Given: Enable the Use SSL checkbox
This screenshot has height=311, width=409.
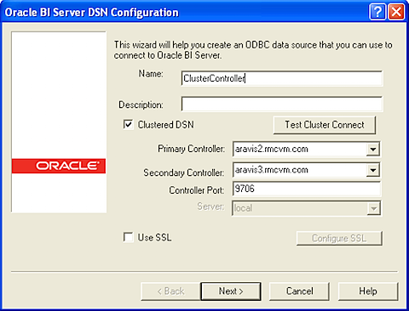Looking at the screenshot, I should pyautogui.click(x=128, y=237).
